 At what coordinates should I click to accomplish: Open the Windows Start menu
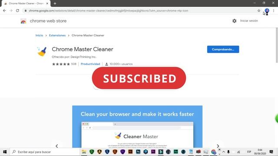click(x=5, y=152)
